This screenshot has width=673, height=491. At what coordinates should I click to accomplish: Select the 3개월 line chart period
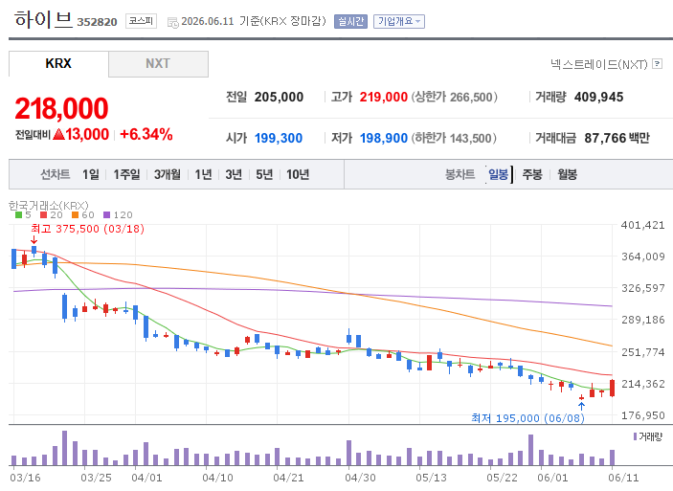pyautogui.click(x=167, y=174)
